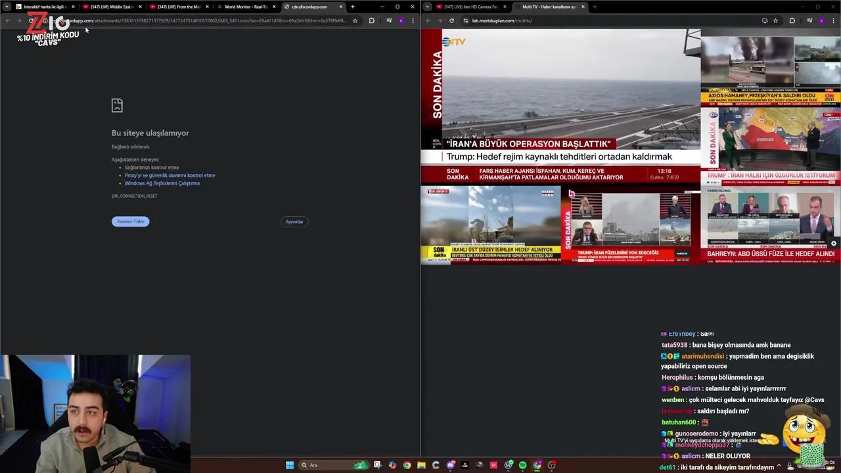This screenshot has height=473, width=841.
Task: Open File Explorer from the taskbar
Action: click(x=421, y=465)
